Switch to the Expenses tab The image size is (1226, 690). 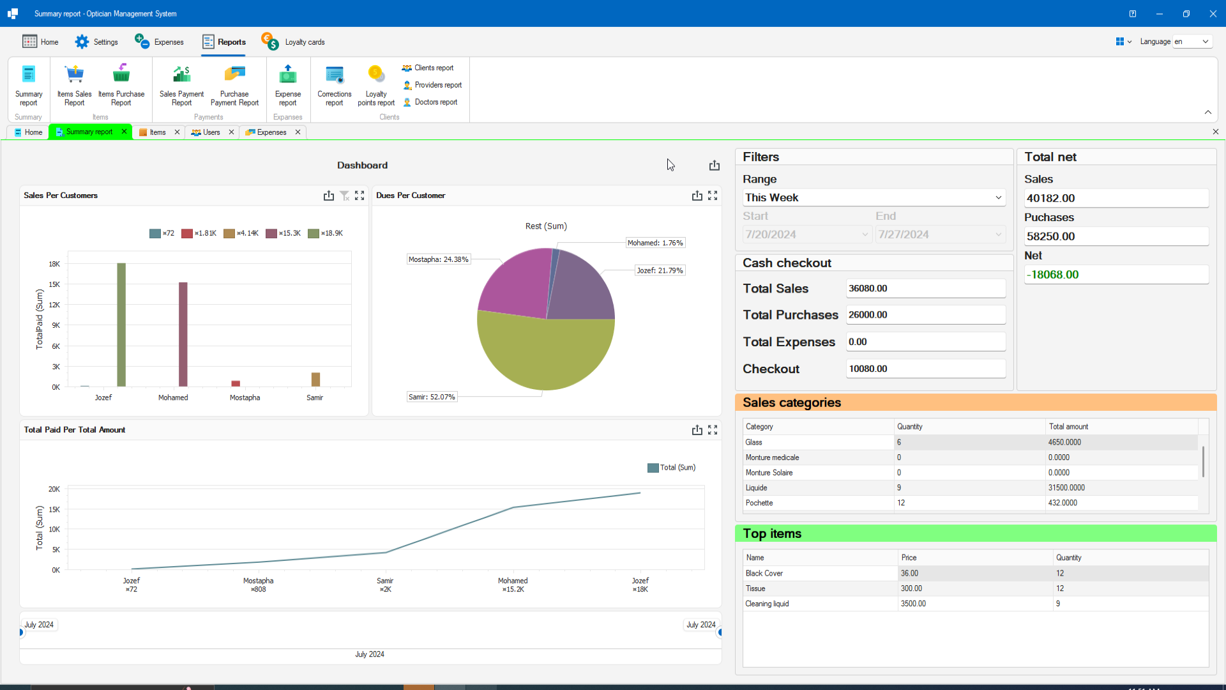click(x=271, y=132)
